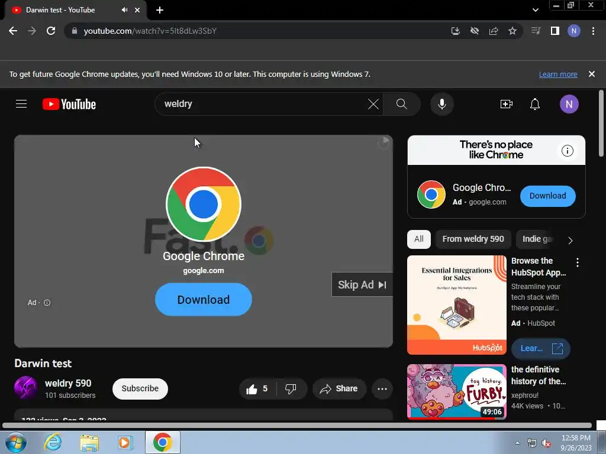Open a new browser tab
The height and width of the screenshot is (454, 606).
(160, 10)
